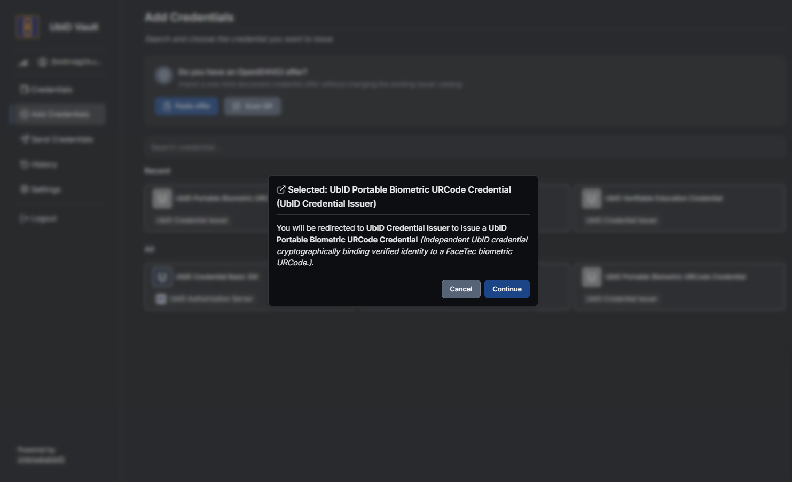
Task: Click the Send Credentials paper-plane icon
Action: coord(25,139)
